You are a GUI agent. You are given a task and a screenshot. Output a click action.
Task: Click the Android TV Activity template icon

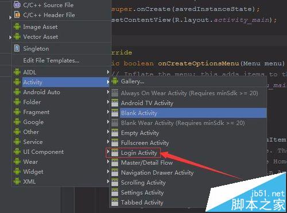coord(115,103)
